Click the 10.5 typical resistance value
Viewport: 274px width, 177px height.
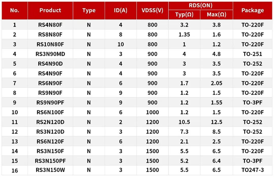184,122
